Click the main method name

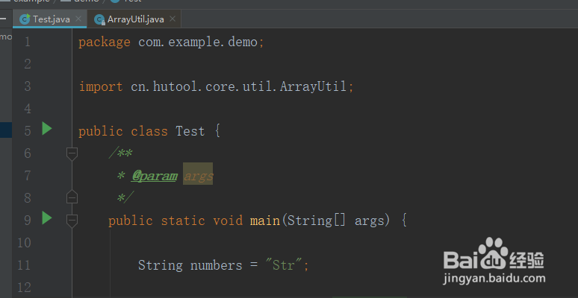point(264,221)
